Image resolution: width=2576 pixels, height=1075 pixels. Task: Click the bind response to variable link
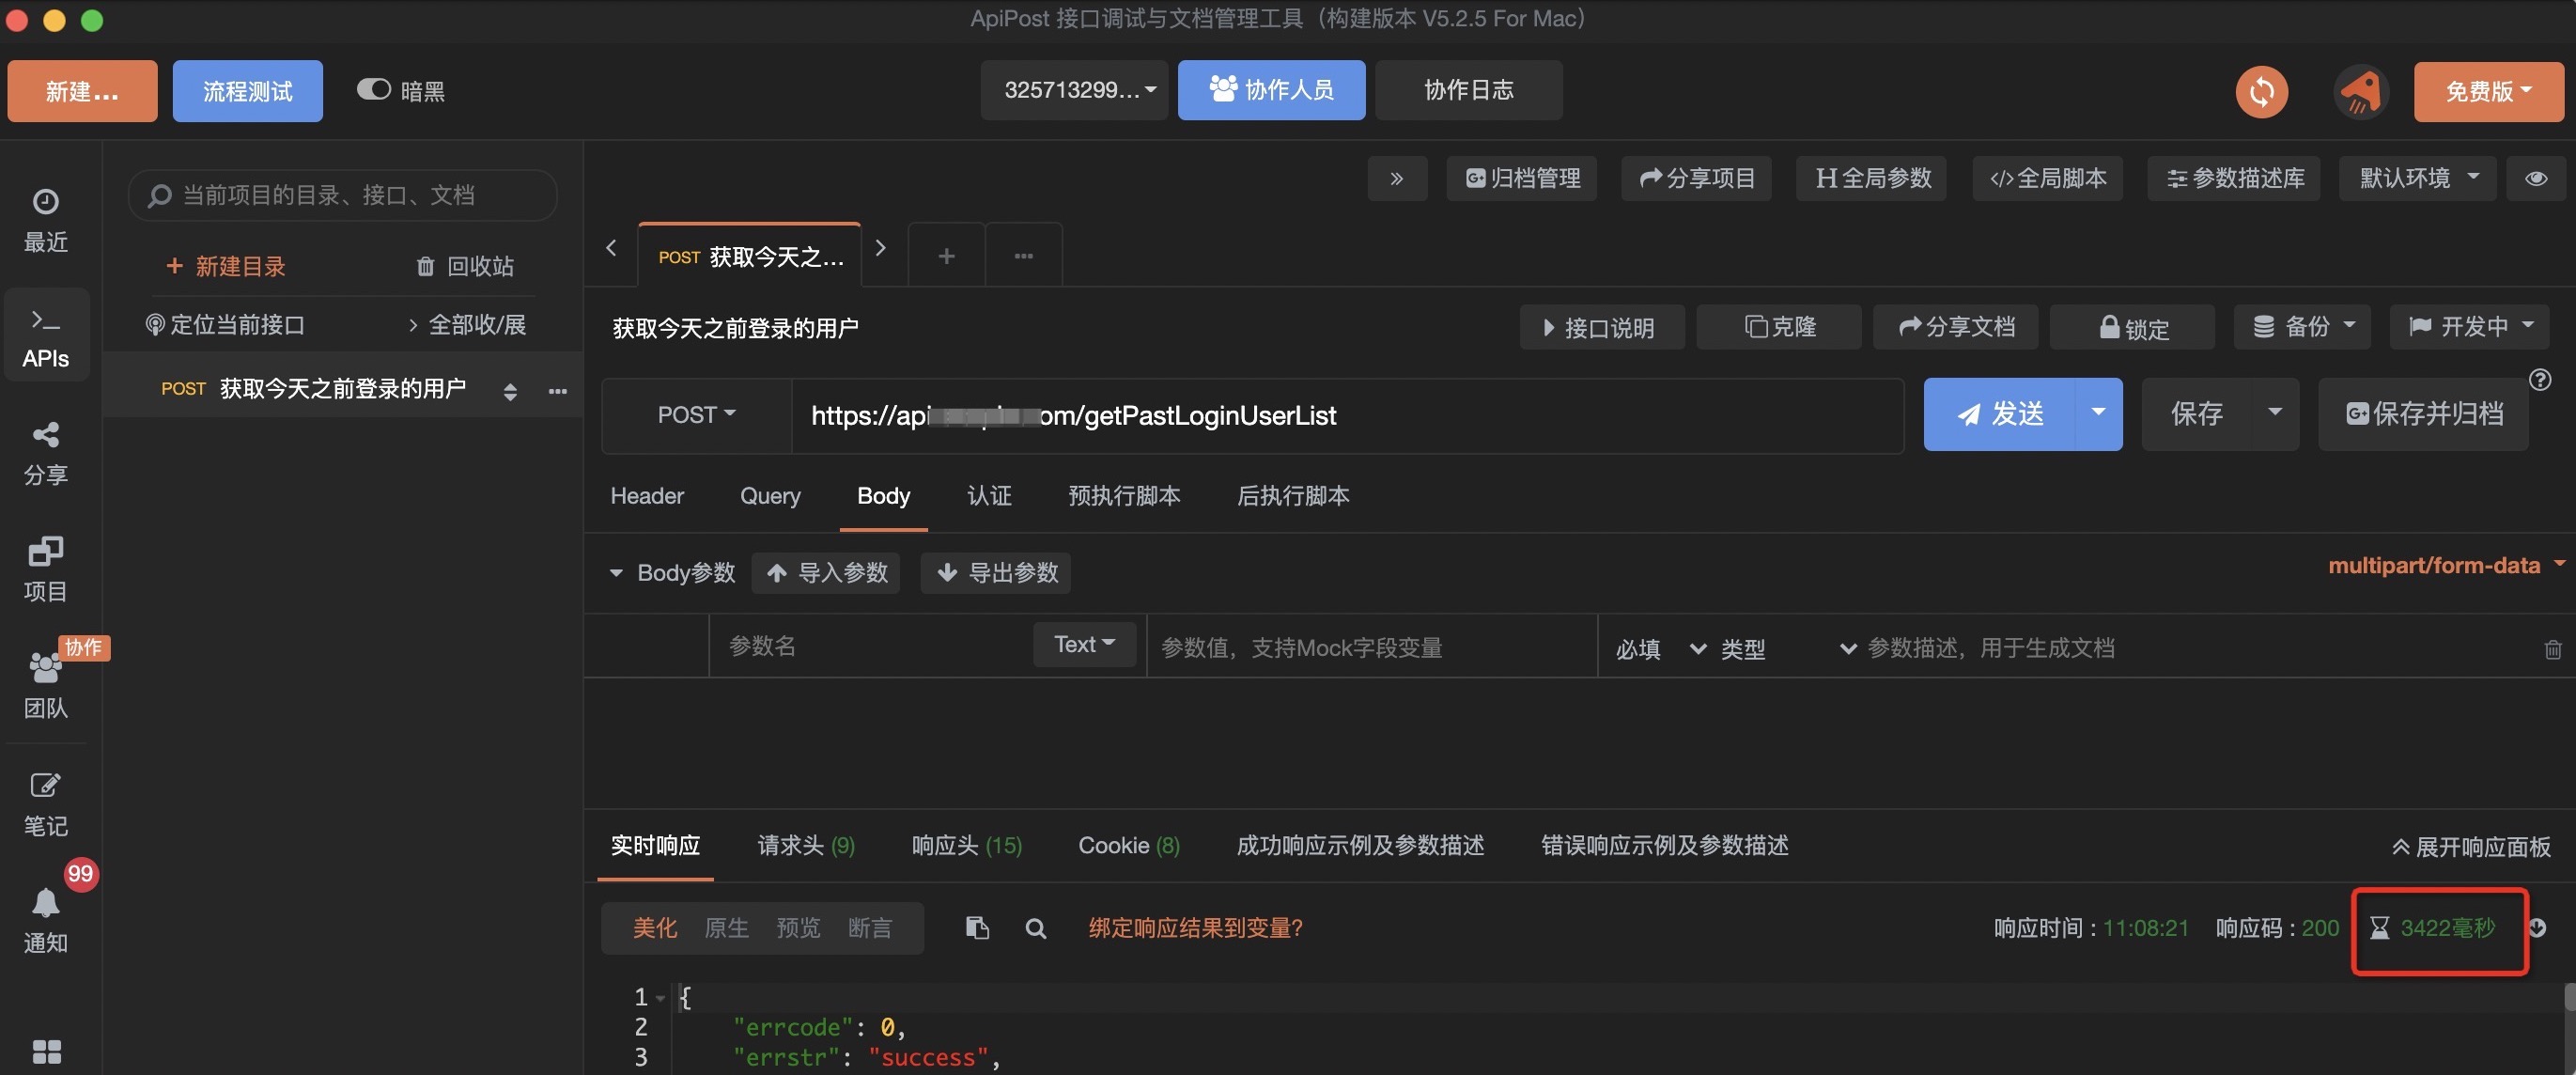click(x=1195, y=928)
